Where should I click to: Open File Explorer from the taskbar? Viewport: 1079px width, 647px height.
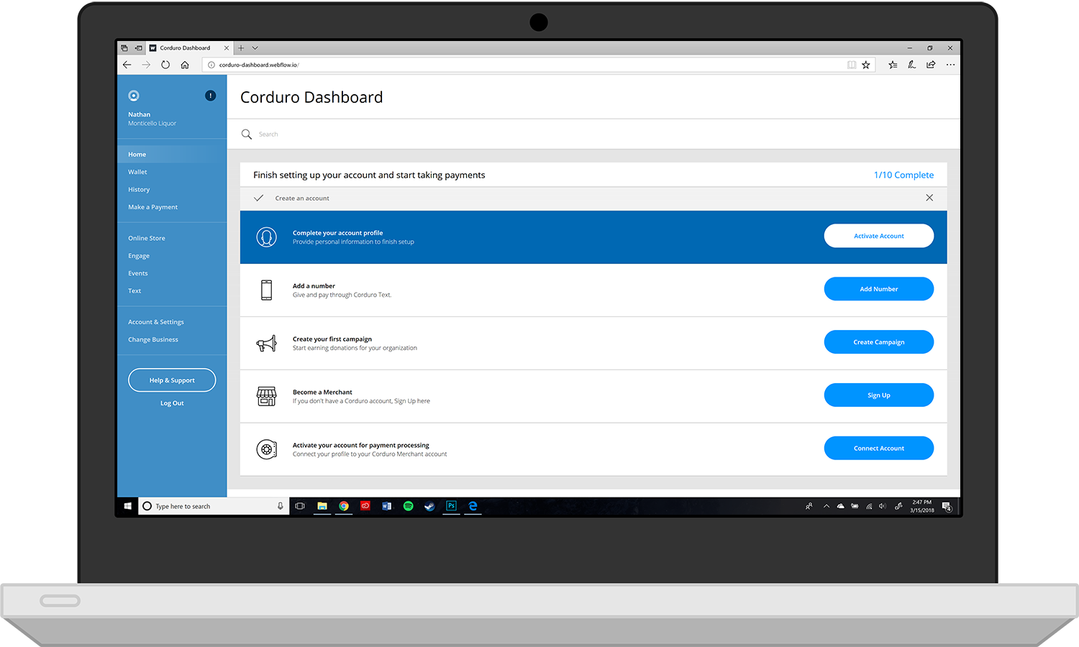(322, 506)
